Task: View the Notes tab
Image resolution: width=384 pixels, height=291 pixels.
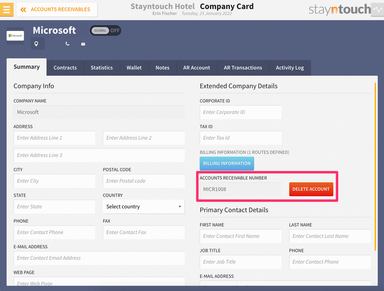Action: coord(162,68)
